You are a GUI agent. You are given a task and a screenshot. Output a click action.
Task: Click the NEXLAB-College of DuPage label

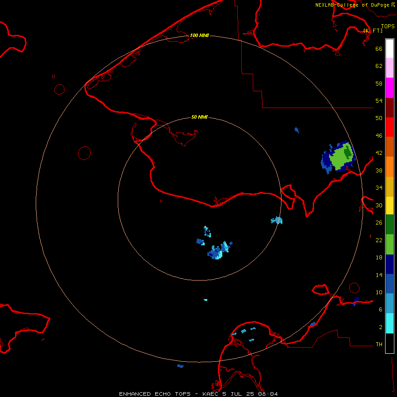[352, 5]
